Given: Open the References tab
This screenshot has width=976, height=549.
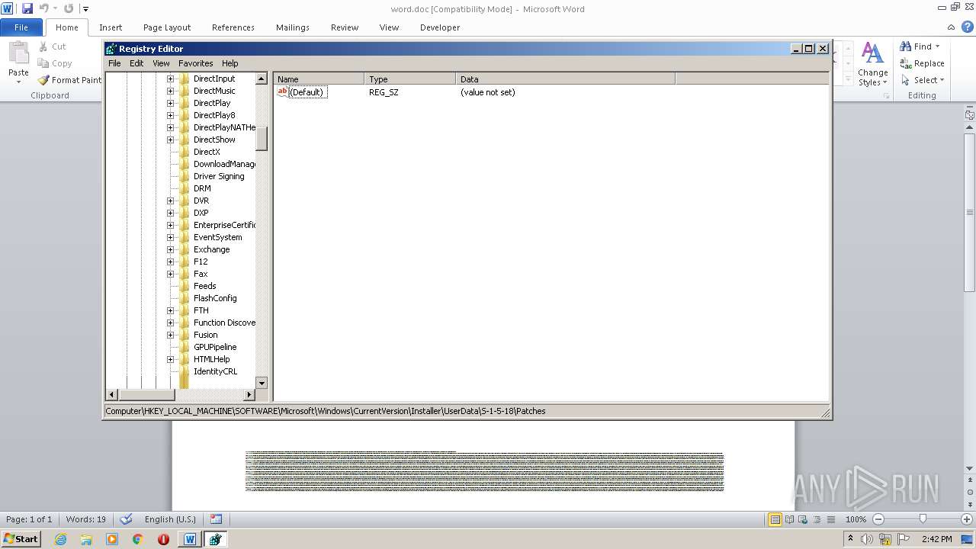Looking at the screenshot, I should pos(233,27).
